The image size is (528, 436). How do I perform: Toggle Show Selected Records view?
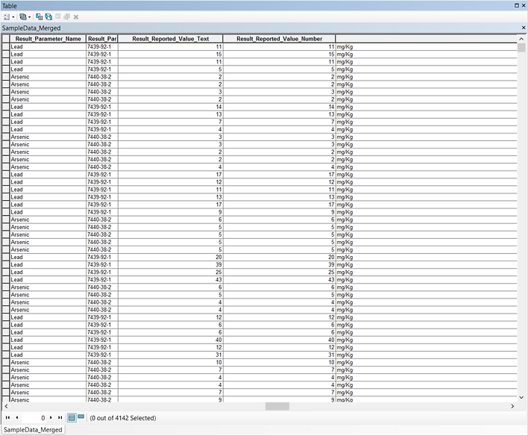pos(81,417)
